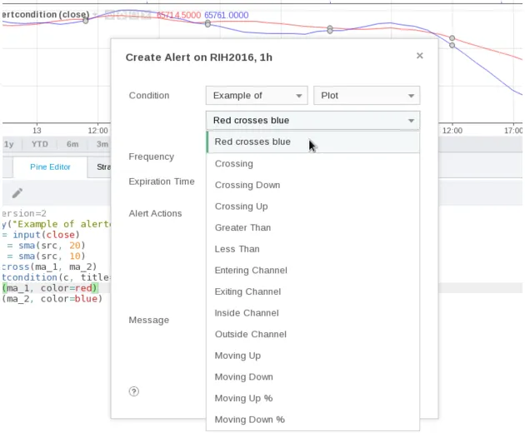Pick the Crossing Up condition
Screen dimensions: 525x433
pos(241,207)
